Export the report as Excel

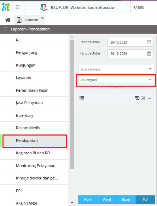126,200
